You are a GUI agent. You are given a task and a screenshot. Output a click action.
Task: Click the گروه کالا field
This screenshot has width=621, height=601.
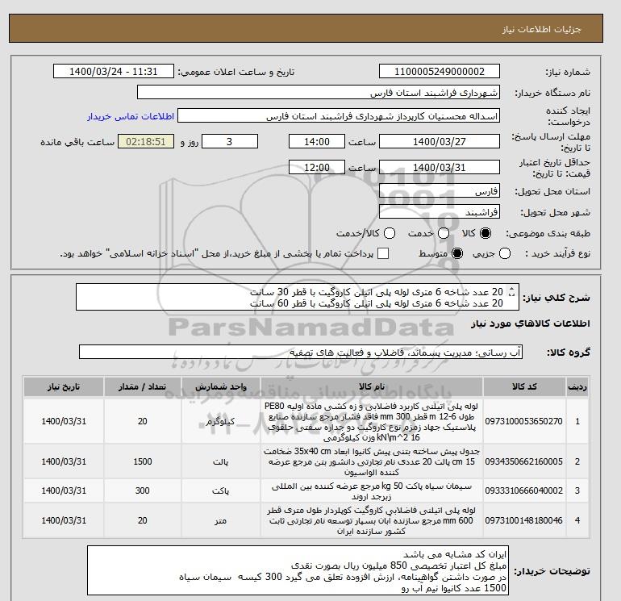pos(301,353)
